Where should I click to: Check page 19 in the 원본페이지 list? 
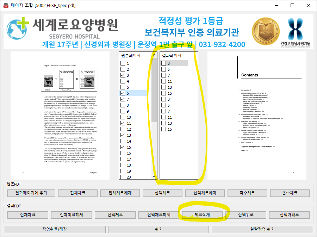pyautogui.click(x=123, y=171)
